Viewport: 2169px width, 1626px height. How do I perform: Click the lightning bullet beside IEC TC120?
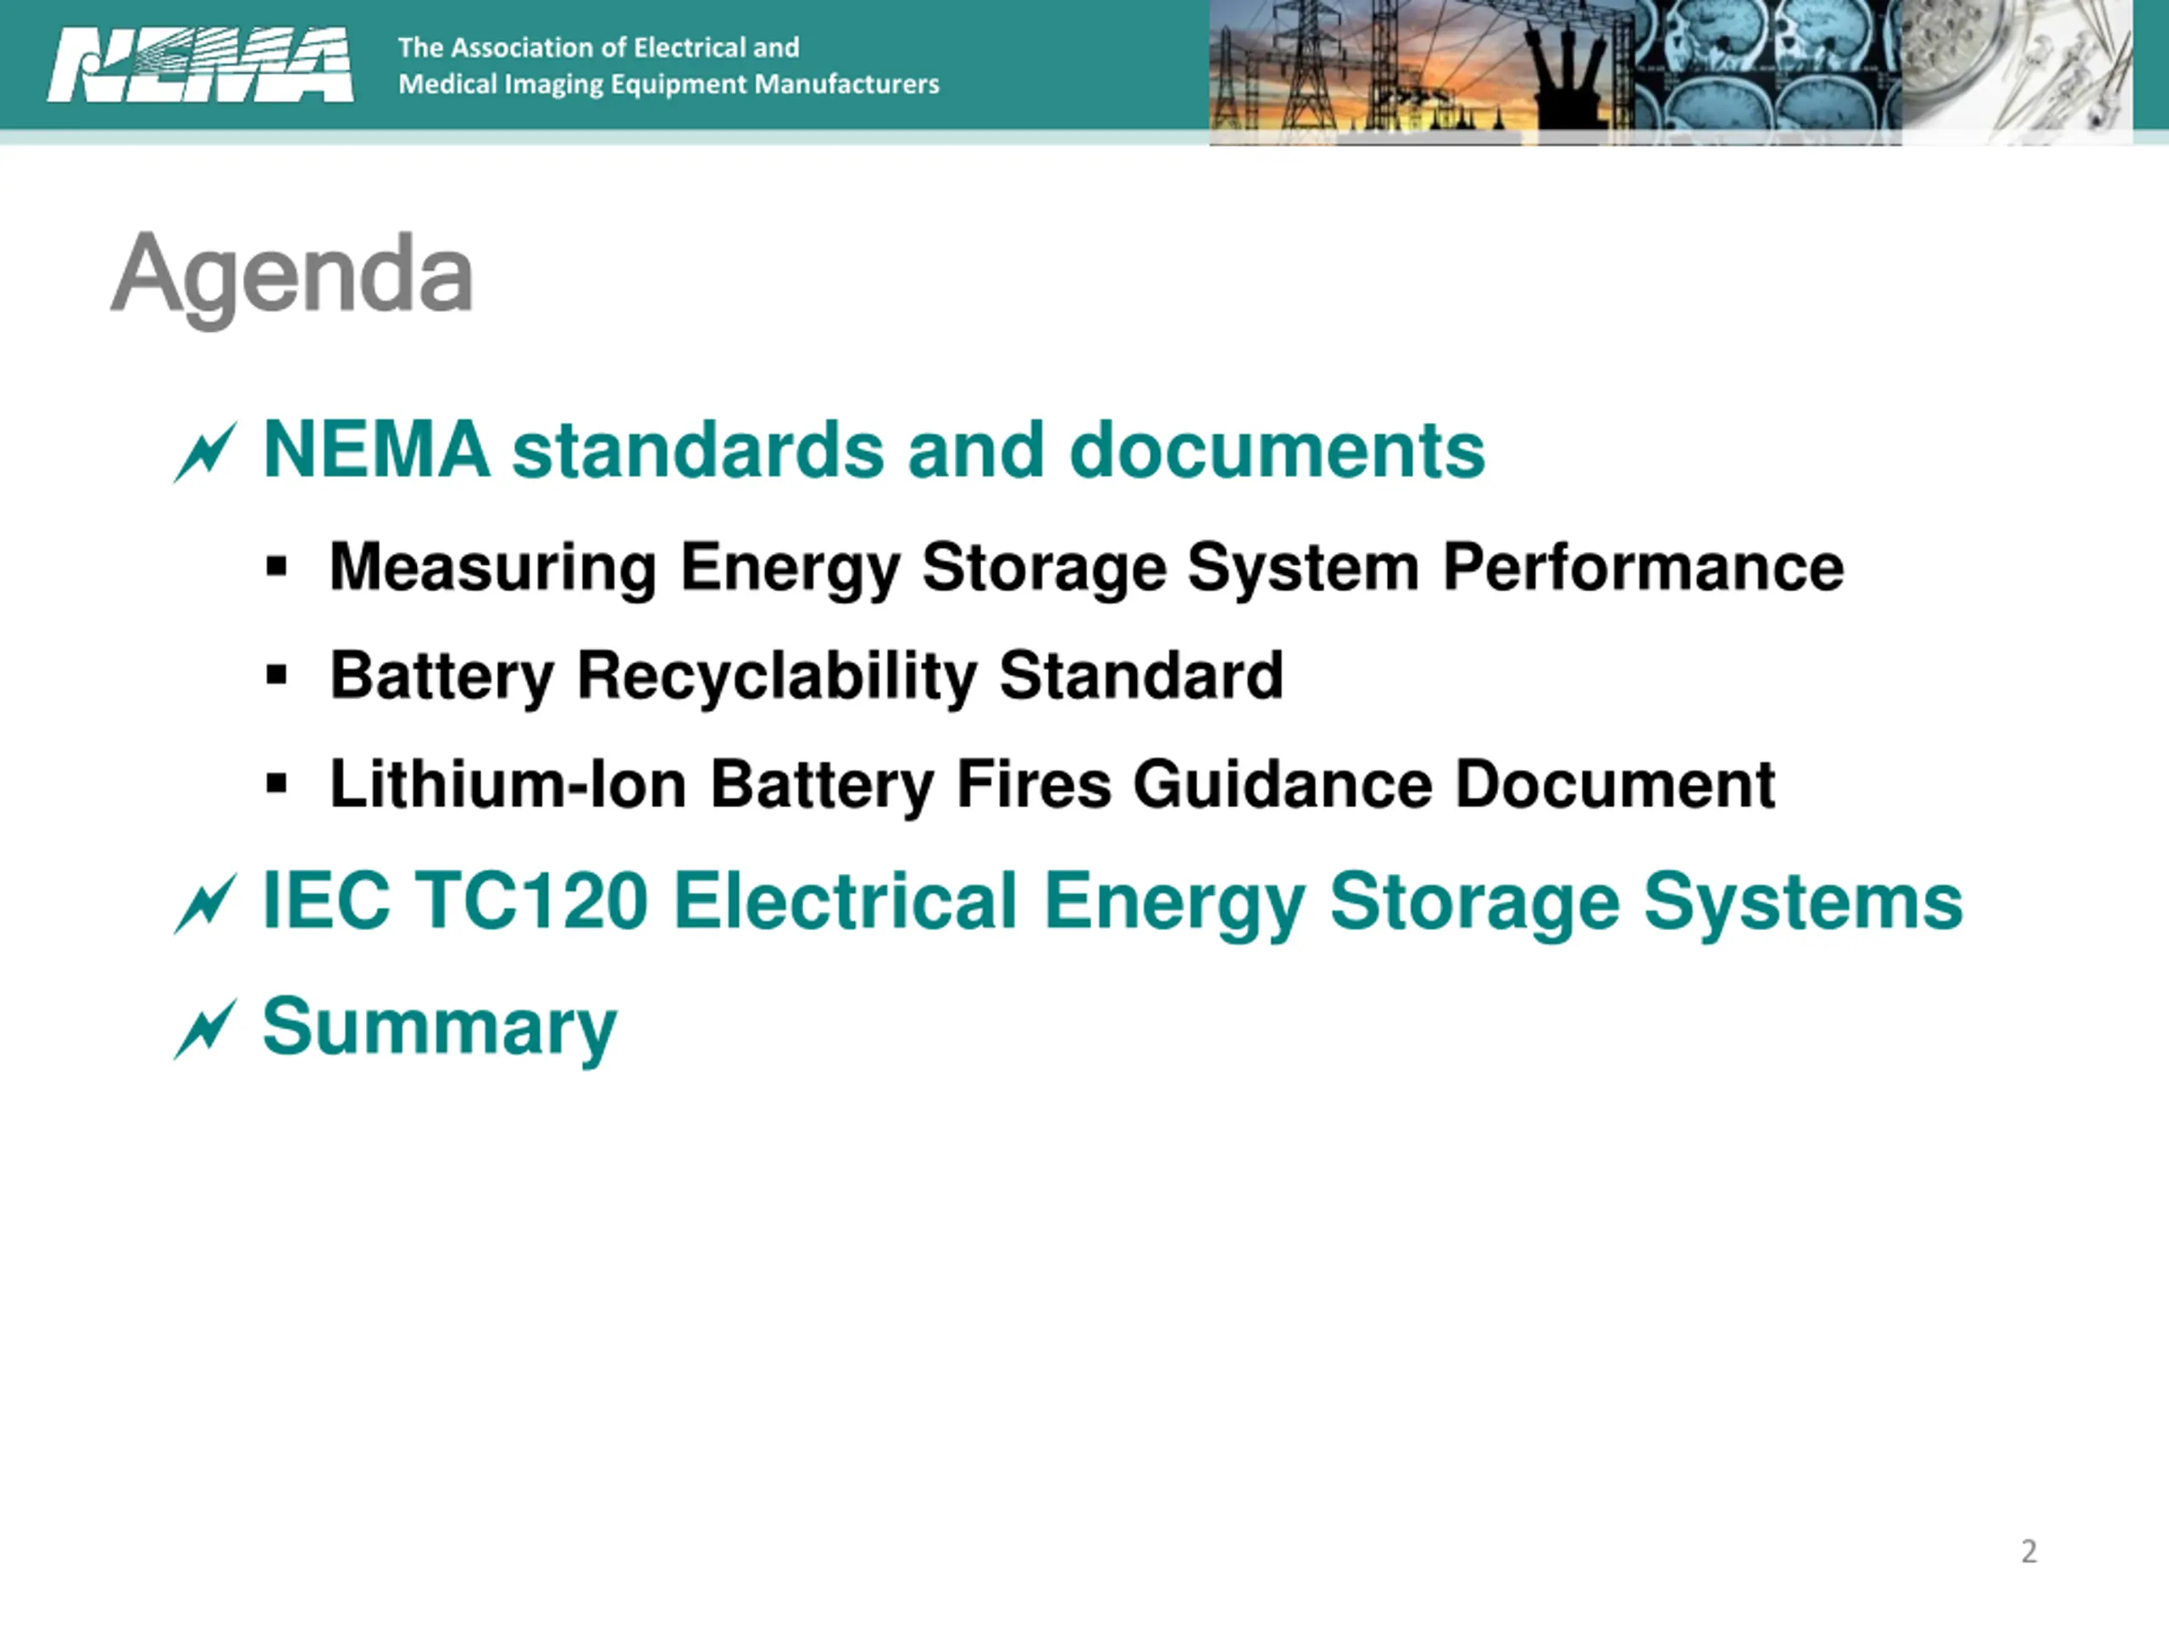point(206,903)
